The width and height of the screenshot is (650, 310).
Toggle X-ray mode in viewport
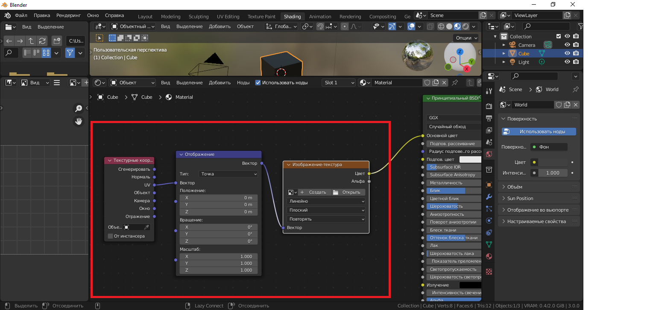pos(430,26)
